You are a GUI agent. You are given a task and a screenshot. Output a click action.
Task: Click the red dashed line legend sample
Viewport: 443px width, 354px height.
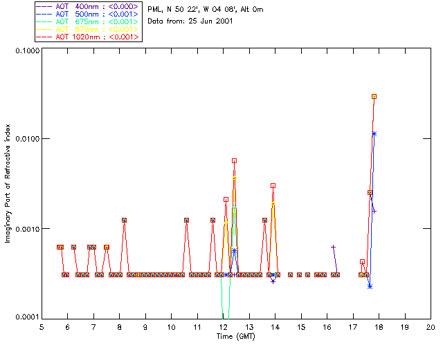(x=44, y=37)
